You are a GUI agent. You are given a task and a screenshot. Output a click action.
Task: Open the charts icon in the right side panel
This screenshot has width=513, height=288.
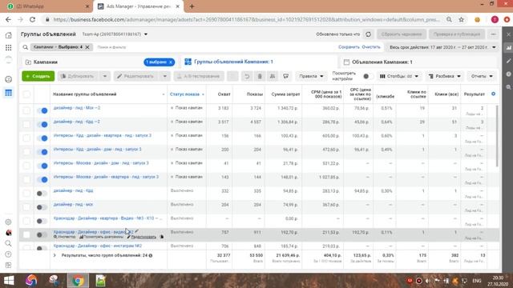(x=508, y=48)
